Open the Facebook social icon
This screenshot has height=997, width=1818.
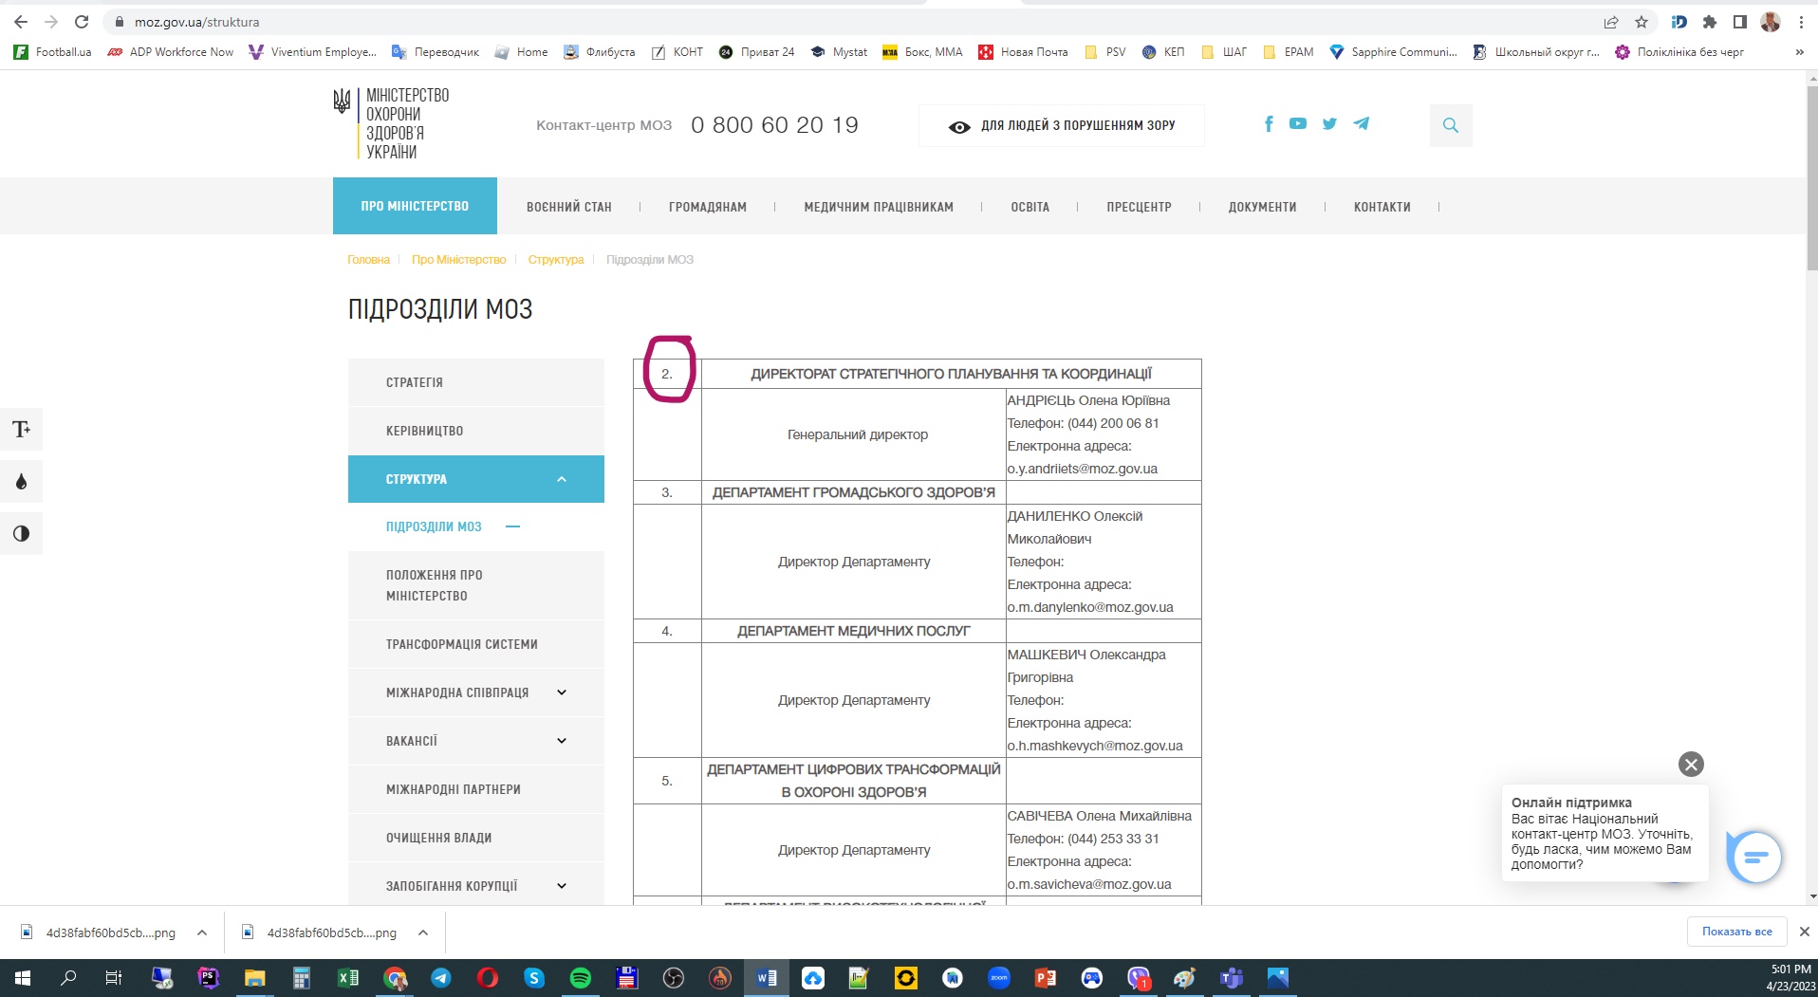tap(1269, 124)
